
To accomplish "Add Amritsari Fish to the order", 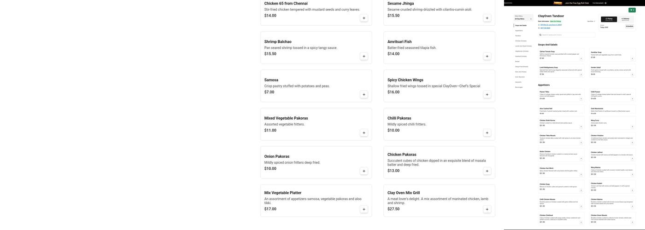I will tap(487, 56).
